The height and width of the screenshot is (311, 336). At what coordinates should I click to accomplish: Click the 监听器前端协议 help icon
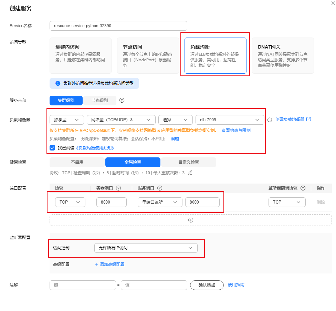[303, 188]
